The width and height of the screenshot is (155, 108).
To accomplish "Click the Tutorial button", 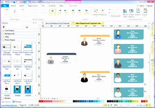I will coord(149,6).
